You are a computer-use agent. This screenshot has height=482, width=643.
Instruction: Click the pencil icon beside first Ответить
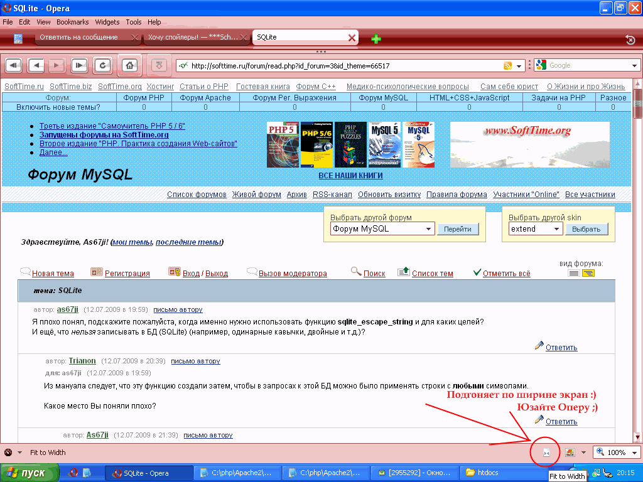pos(539,346)
